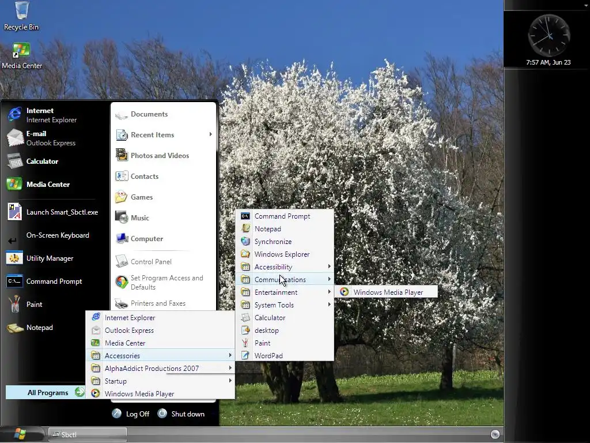Click the Start orb button
This screenshot has width=590, height=443.
tap(20, 434)
